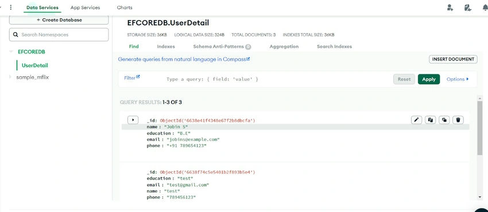Screen dimensions: 488x212
Task: Copy the Jobin S document to clipboard
Action: (x=431, y=120)
